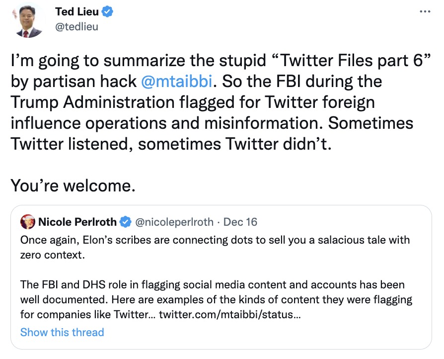Open Nicole Perlroth's small avatar
This screenshot has height=359, width=444.
pyautogui.click(x=27, y=222)
